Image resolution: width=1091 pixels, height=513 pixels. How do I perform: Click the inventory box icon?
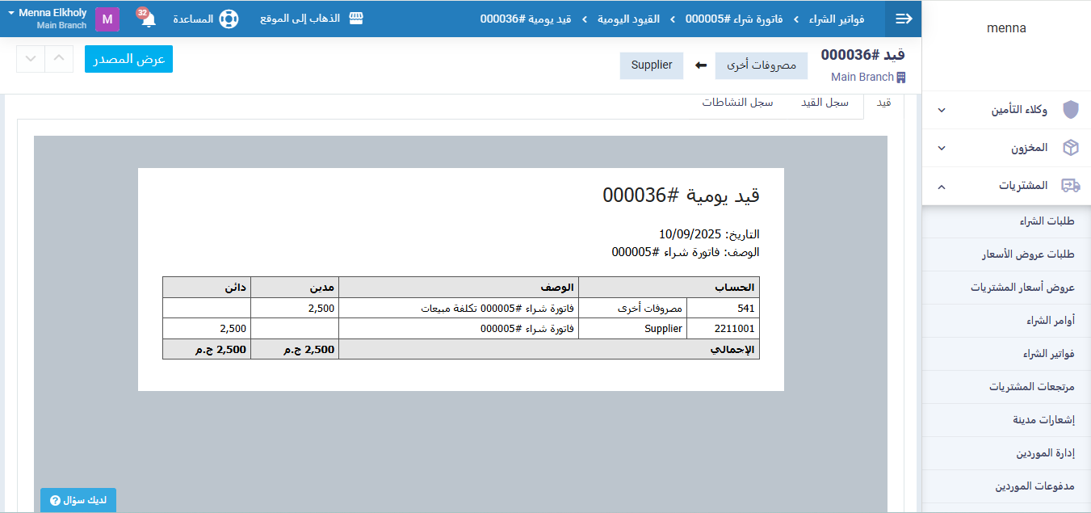[x=1070, y=148]
